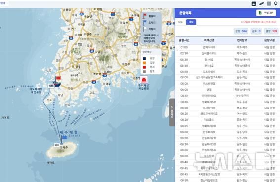Filter by the 결항 109 count chip
Viewport: 280px width, 182px height.
click(x=271, y=31)
